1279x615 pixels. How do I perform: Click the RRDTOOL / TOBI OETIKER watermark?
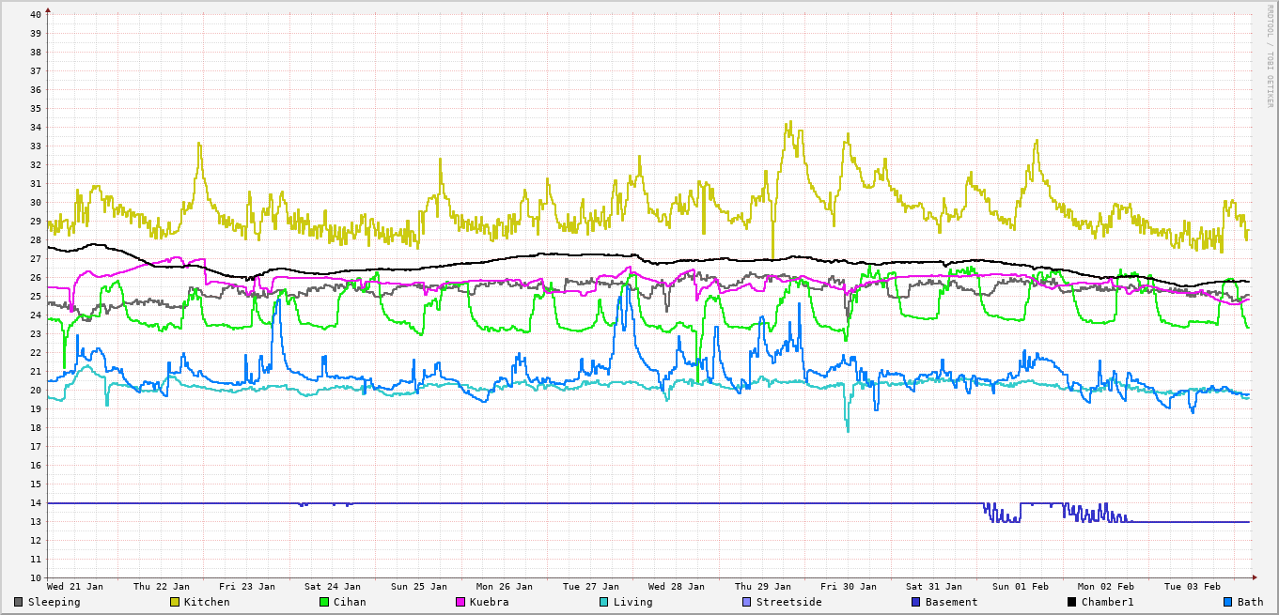1269,56
